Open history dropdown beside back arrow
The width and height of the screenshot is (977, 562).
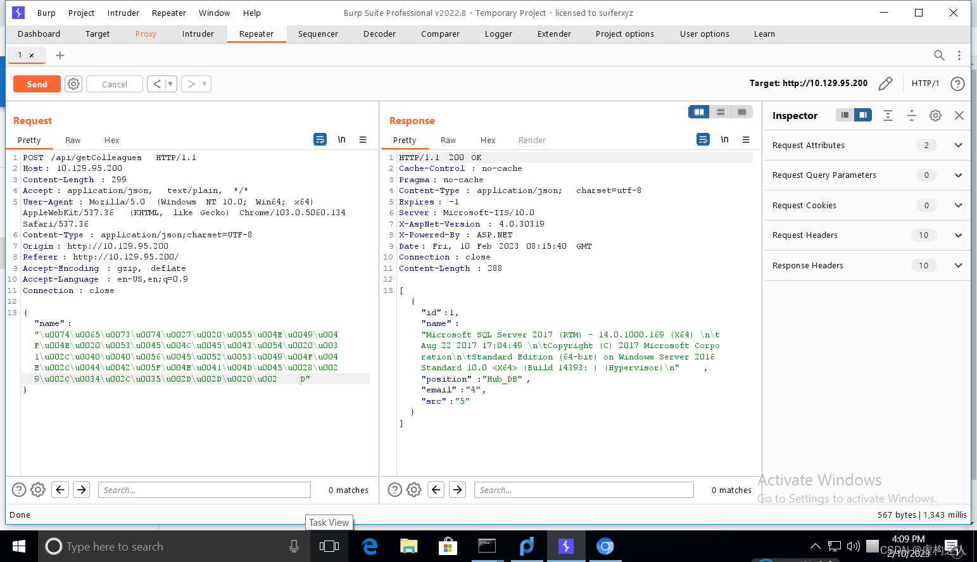170,84
